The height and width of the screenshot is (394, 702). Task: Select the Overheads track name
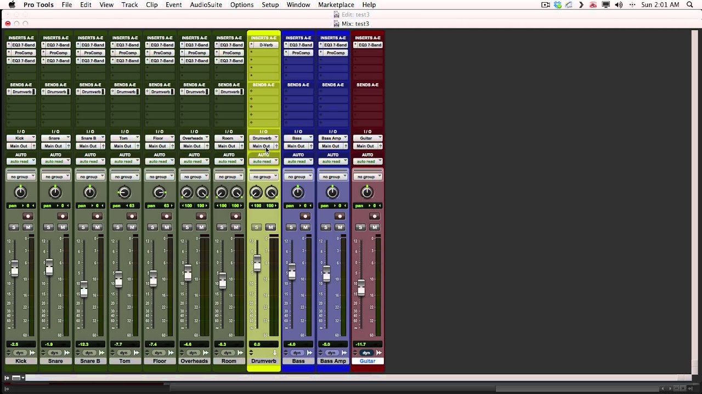[x=194, y=361]
